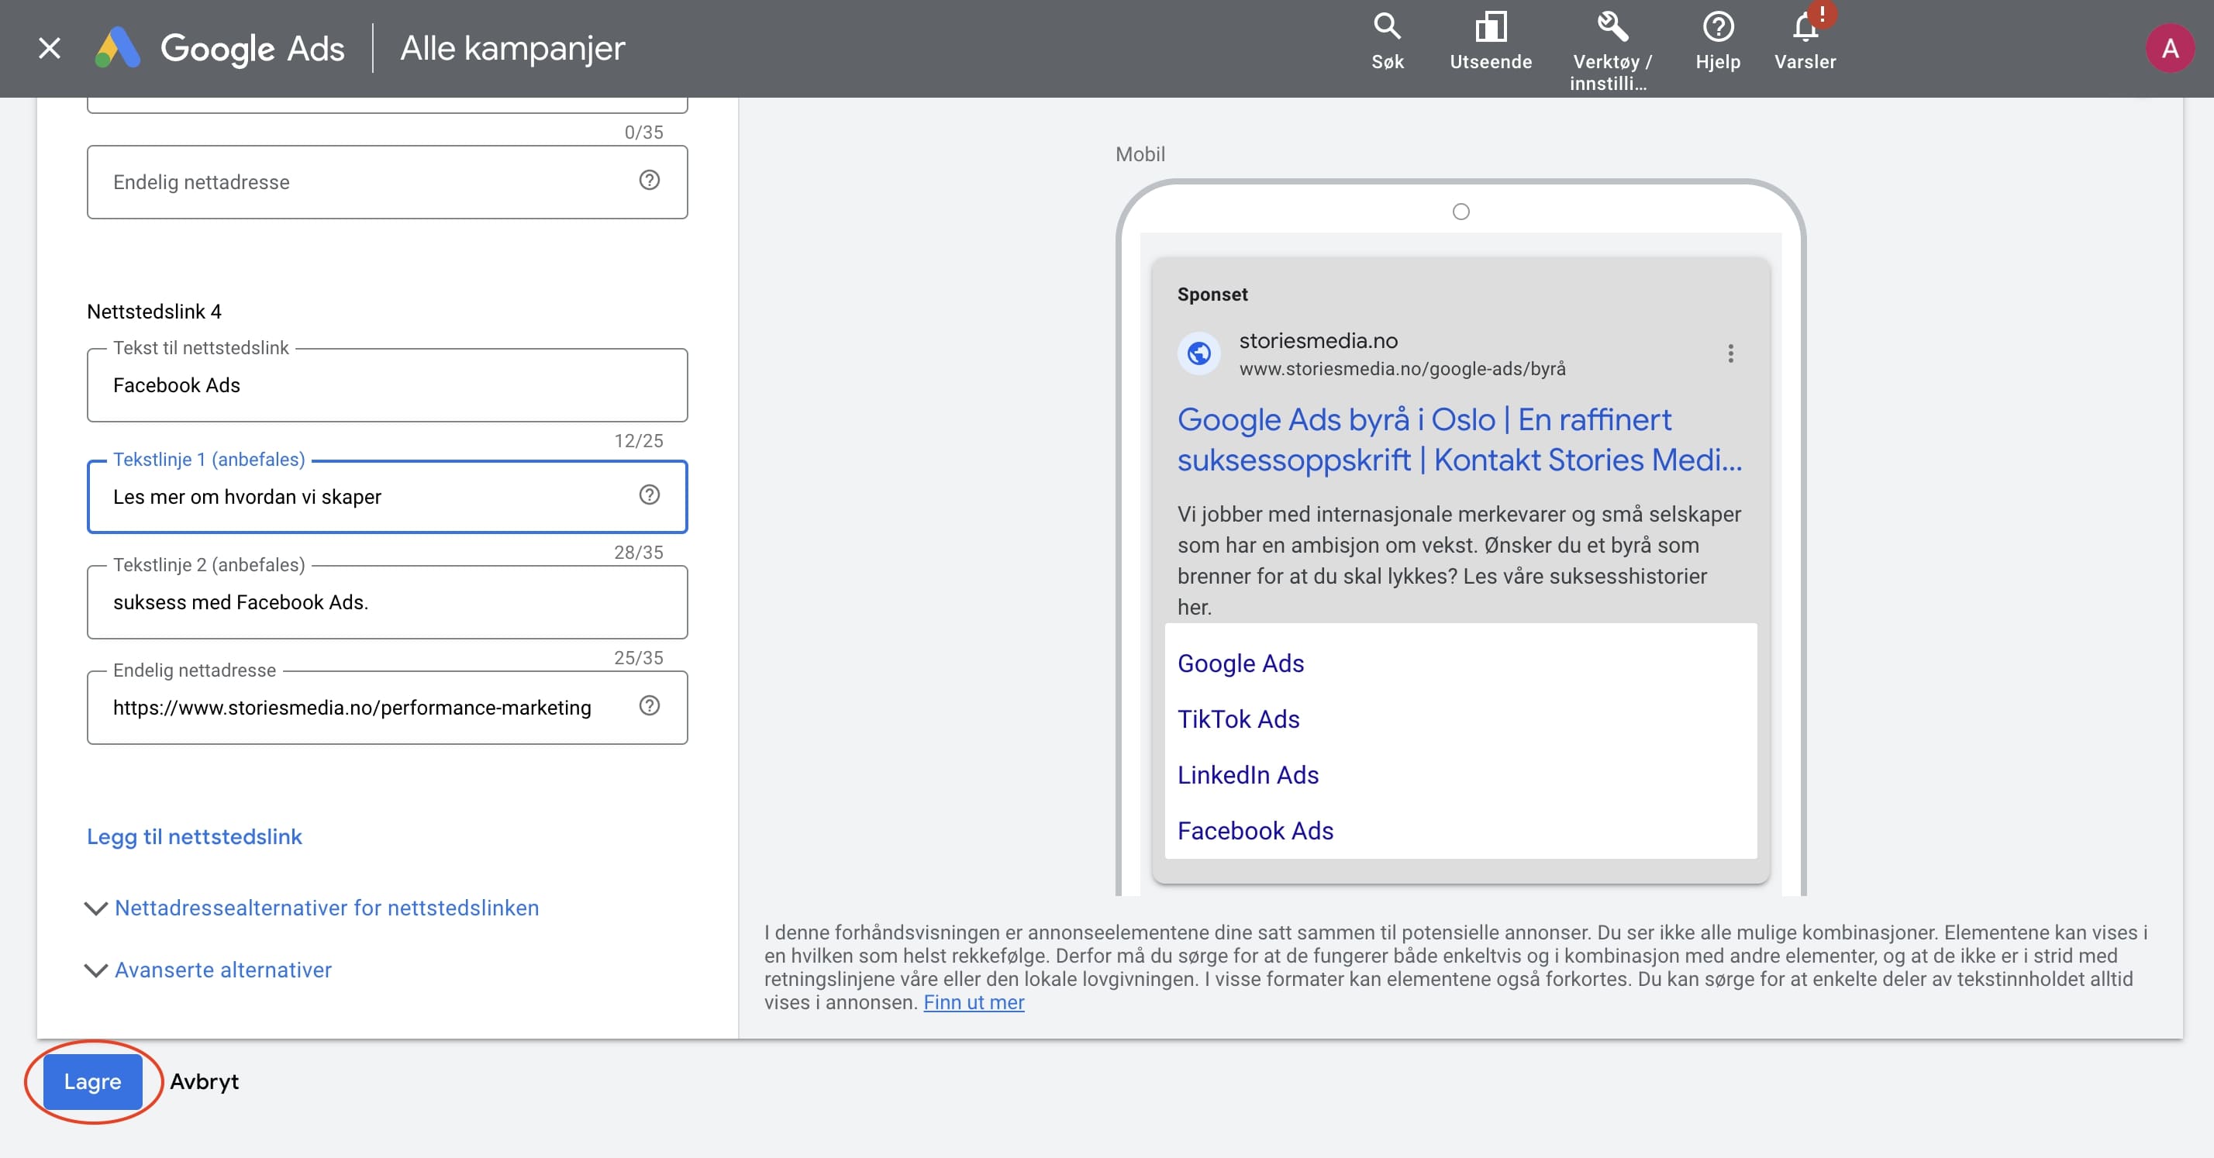The width and height of the screenshot is (2214, 1158).
Task: Click help icon in performance-marketing URL field
Action: 649,705
